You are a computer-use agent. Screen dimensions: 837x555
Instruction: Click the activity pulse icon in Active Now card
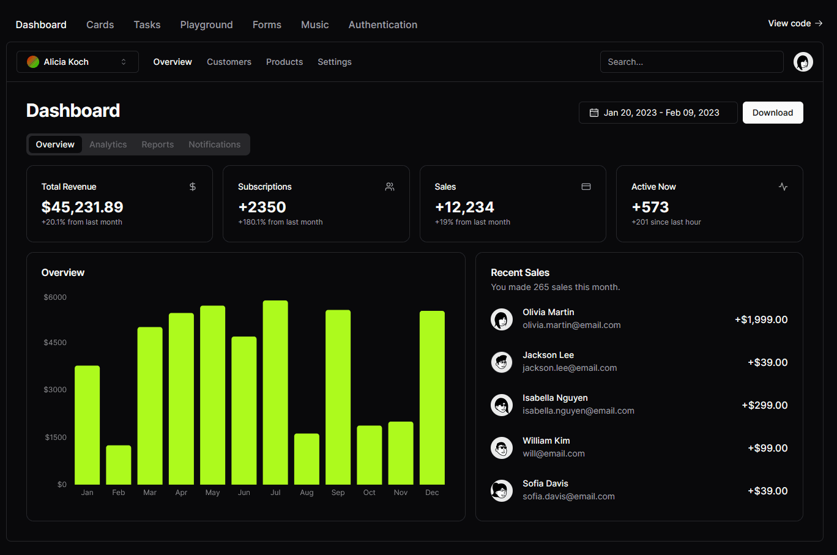tap(783, 187)
